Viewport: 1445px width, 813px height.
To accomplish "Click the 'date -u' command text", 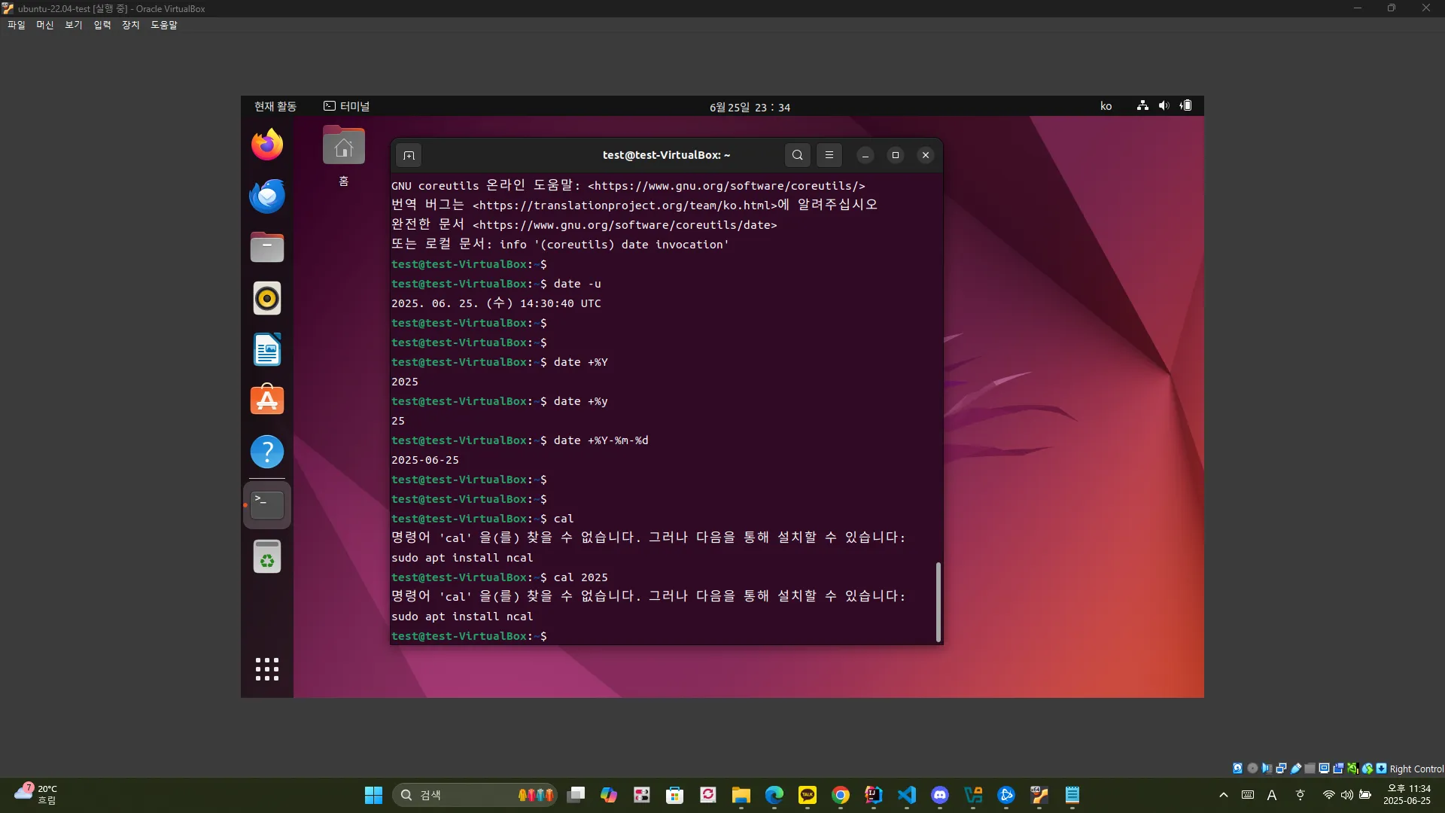I will [x=577, y=284].
